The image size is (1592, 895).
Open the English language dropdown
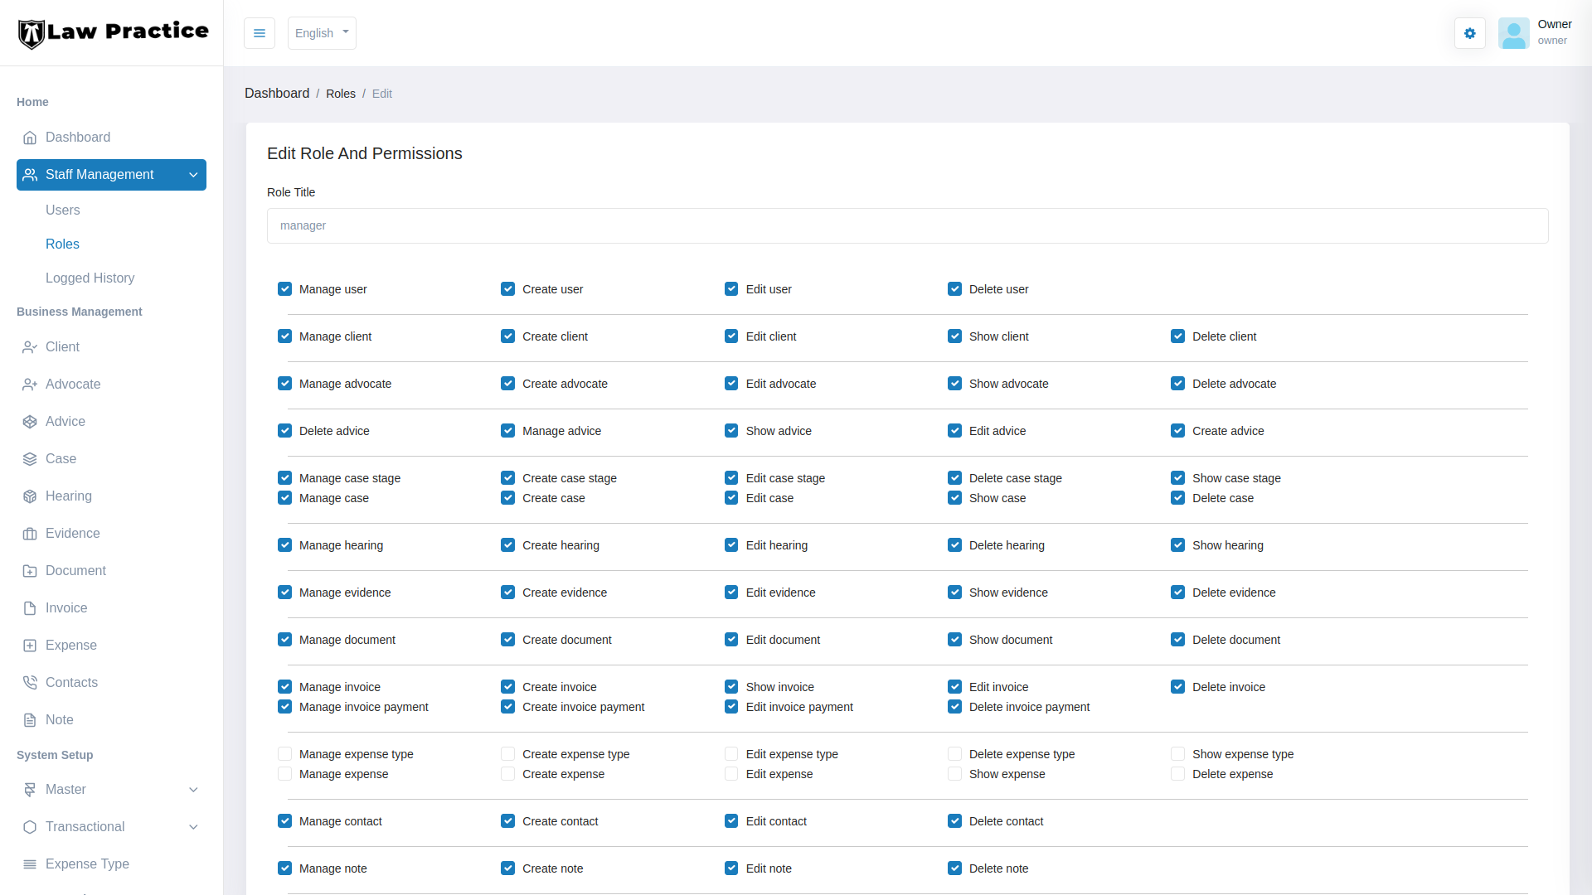click(x=322, y=33)
